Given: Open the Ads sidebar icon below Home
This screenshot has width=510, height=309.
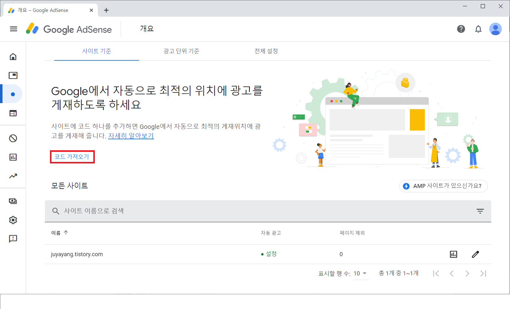Looking at the screenshot, I should coord(13,75).
